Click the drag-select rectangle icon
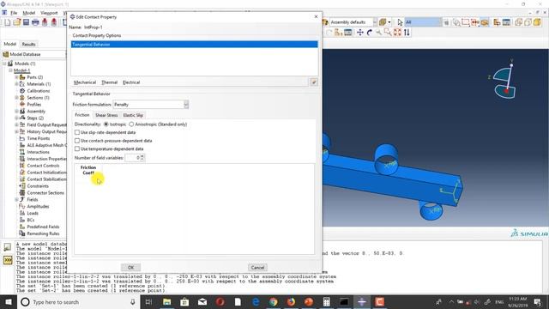 [465, 22]
